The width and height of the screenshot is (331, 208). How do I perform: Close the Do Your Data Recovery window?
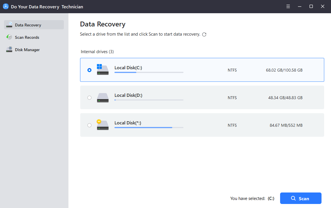(323, 7)
